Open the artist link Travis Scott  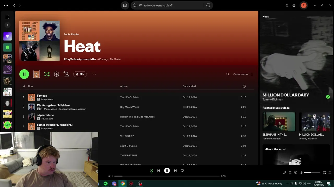(x=47, y=119)
